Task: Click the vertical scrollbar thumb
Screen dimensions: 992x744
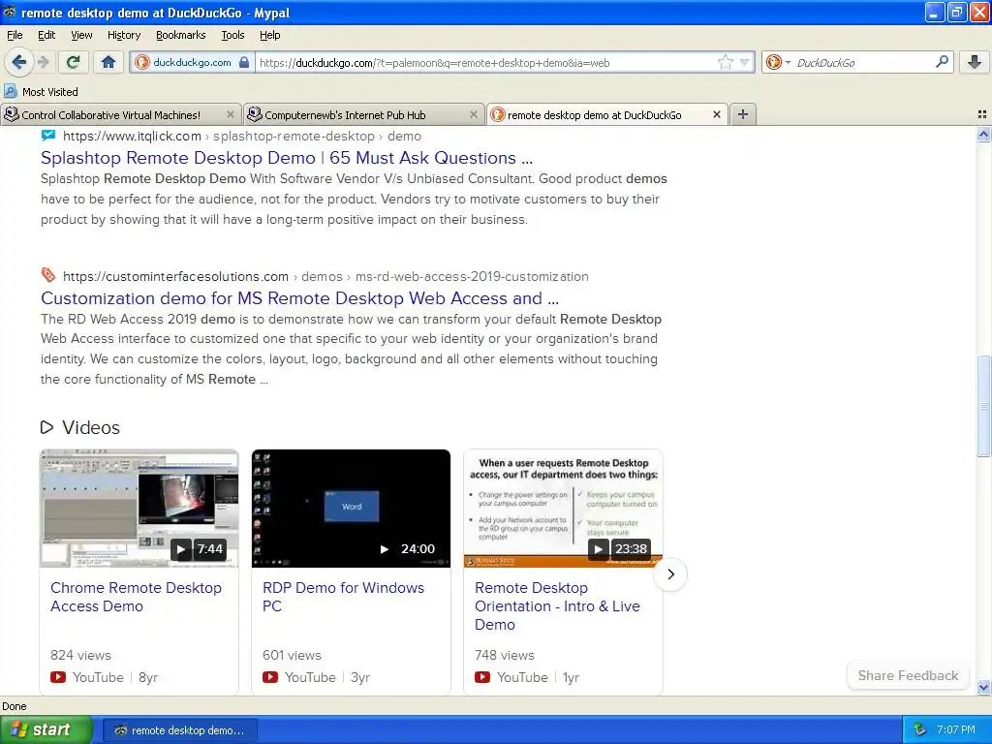Action: (983, 406)
